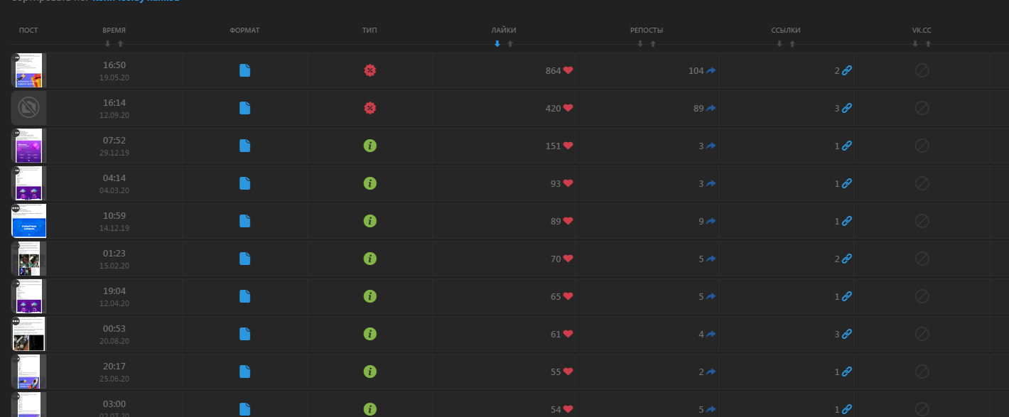Select likes value 93
This screenshot has width=1009, height=417.
click(556, 183)
